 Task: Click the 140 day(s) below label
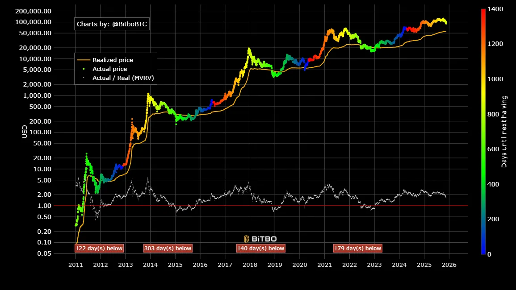pyautogui.click(x=261, y=248)
